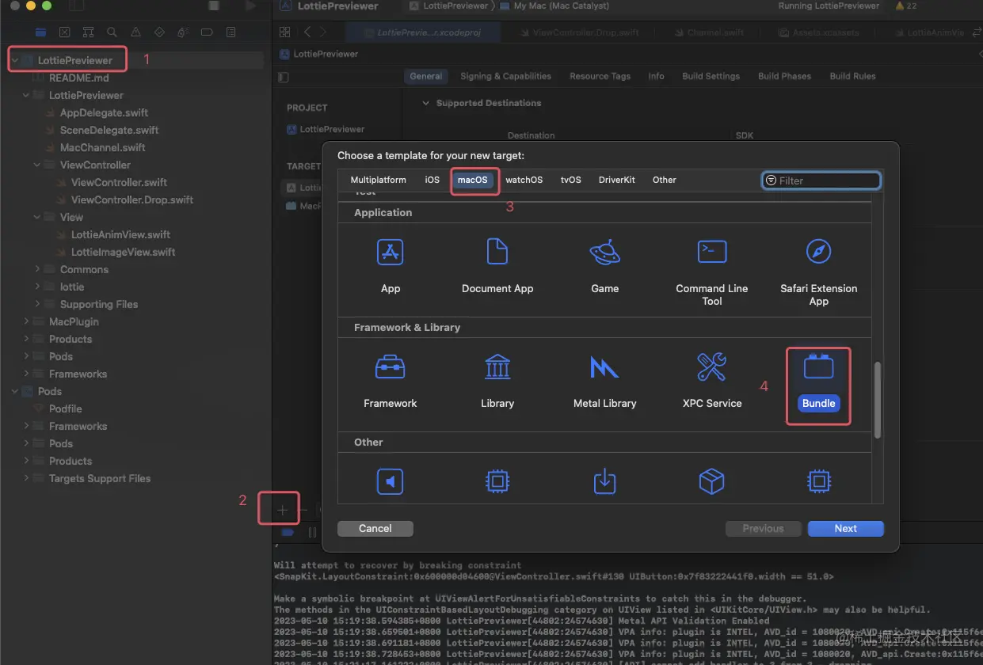Click the Previous button in dialog

763,528
